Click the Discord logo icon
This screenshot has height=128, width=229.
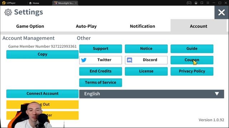(x=130, y=60)
